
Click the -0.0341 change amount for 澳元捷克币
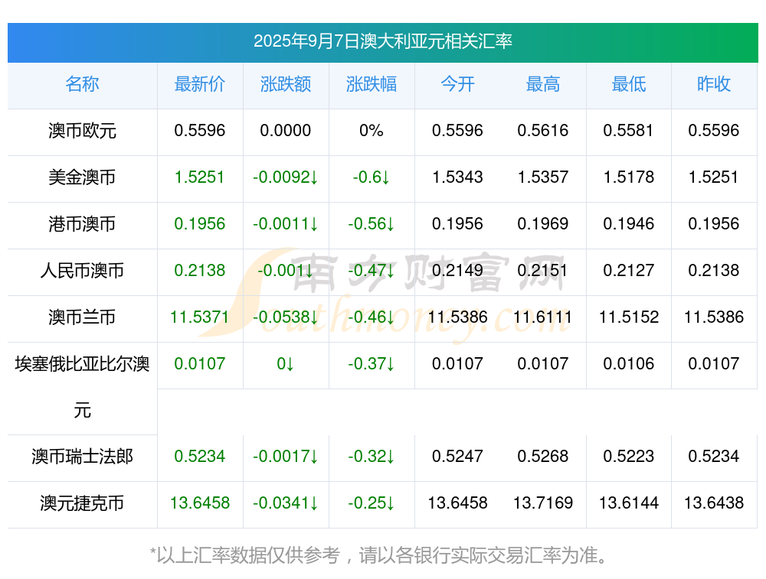(286, 503)
